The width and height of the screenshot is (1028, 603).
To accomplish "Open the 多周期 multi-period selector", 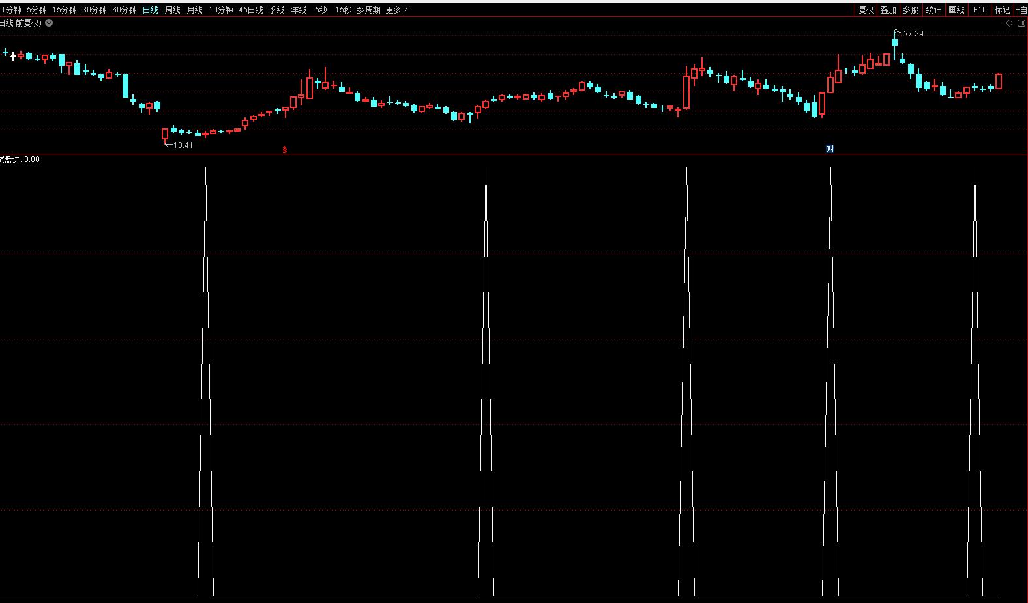I will coord(368,10).
